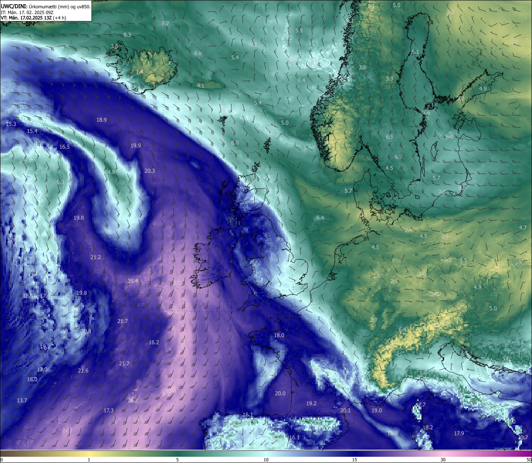
Task: Click the colorbar tick label '1'
Action: coord(89,459)
